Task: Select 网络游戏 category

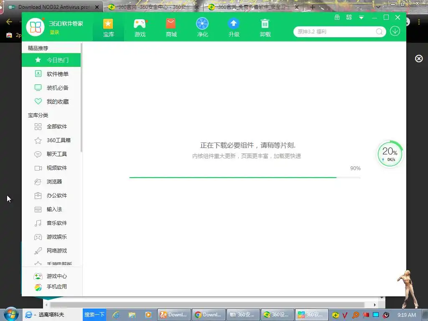Action: click(x=51, y=251)
